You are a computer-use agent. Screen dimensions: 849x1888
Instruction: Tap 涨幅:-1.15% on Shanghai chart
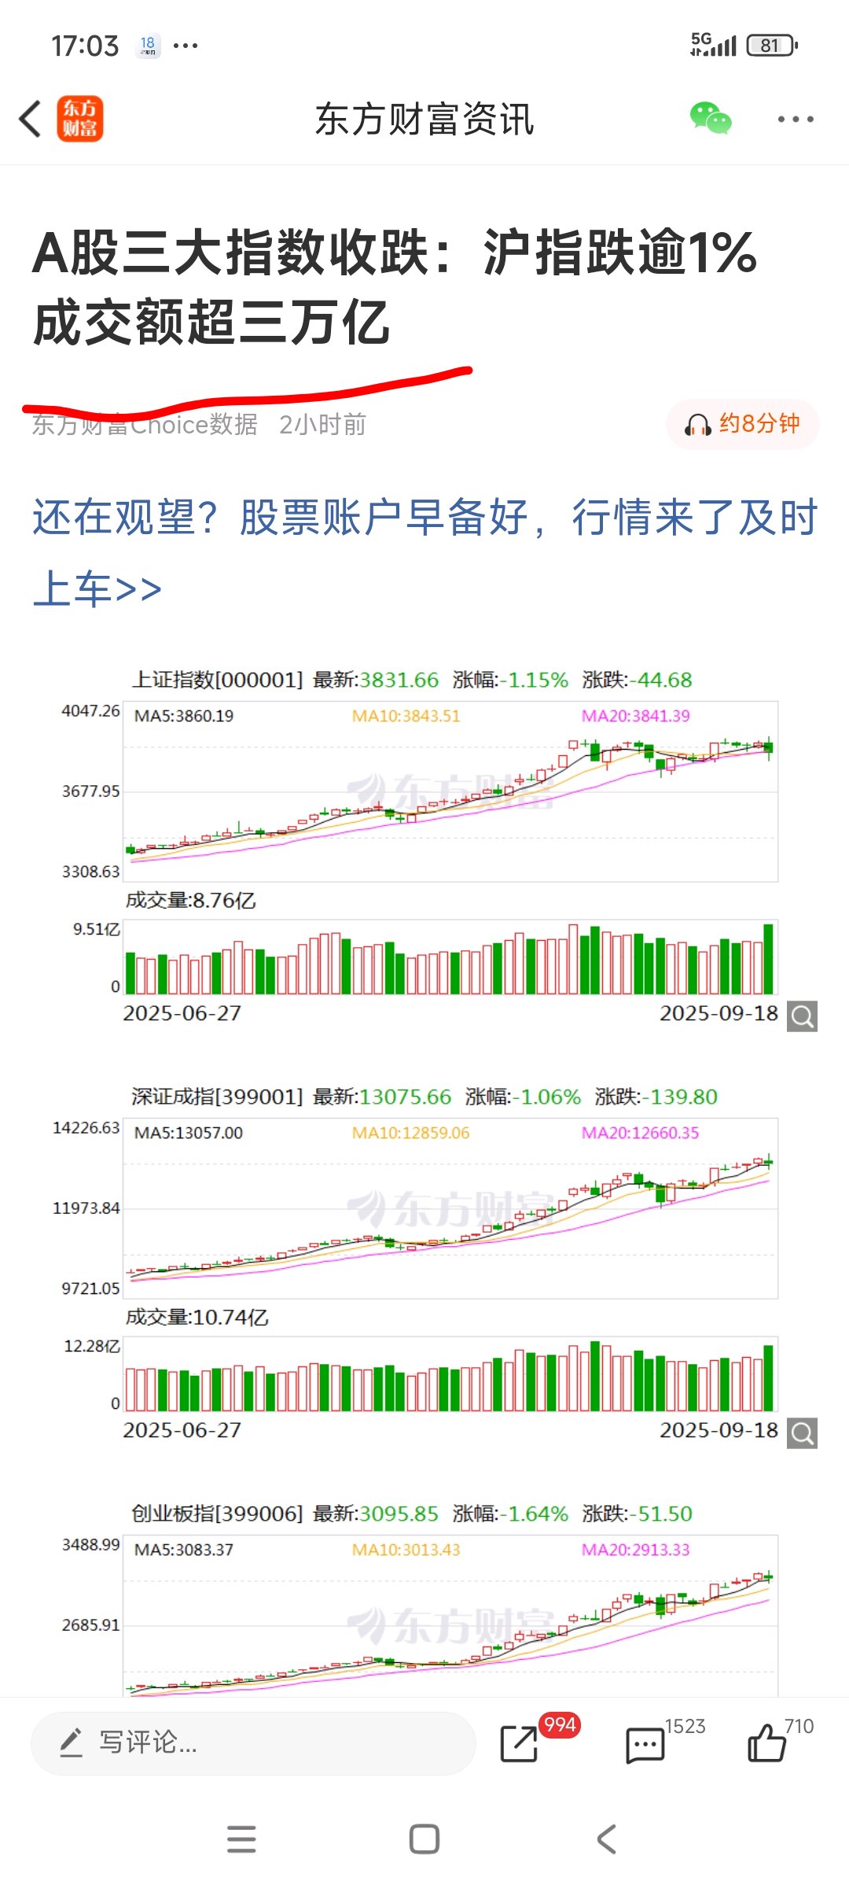pos(510,680)
